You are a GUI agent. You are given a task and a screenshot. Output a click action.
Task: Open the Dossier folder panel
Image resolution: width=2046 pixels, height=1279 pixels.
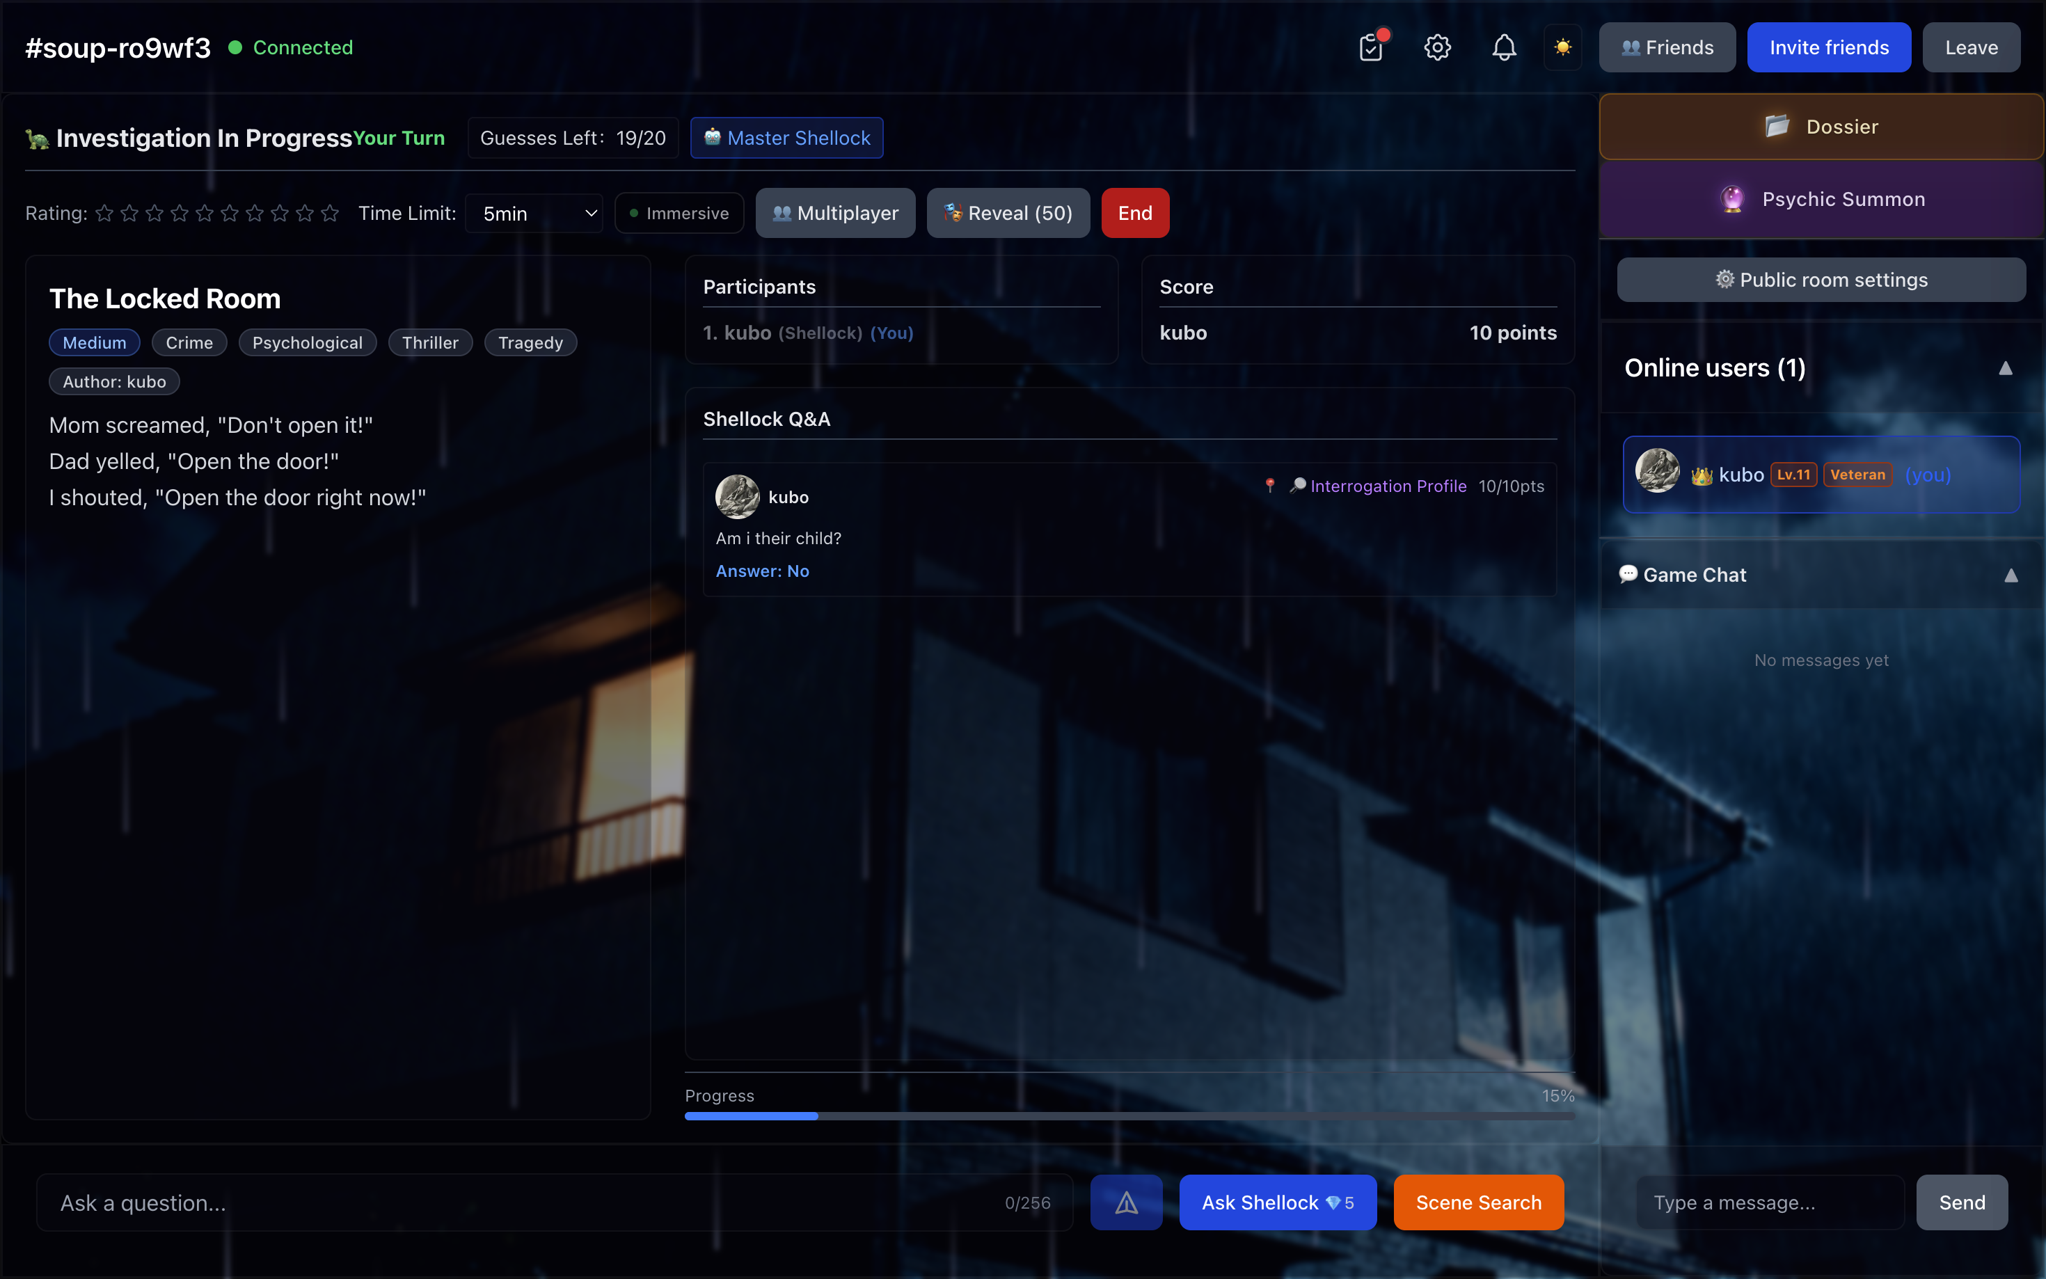(x=1820, y=126)
